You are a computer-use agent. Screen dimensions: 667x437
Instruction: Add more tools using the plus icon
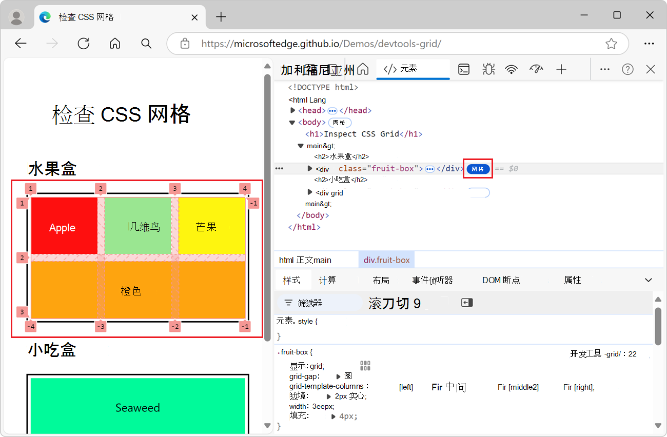561,69
